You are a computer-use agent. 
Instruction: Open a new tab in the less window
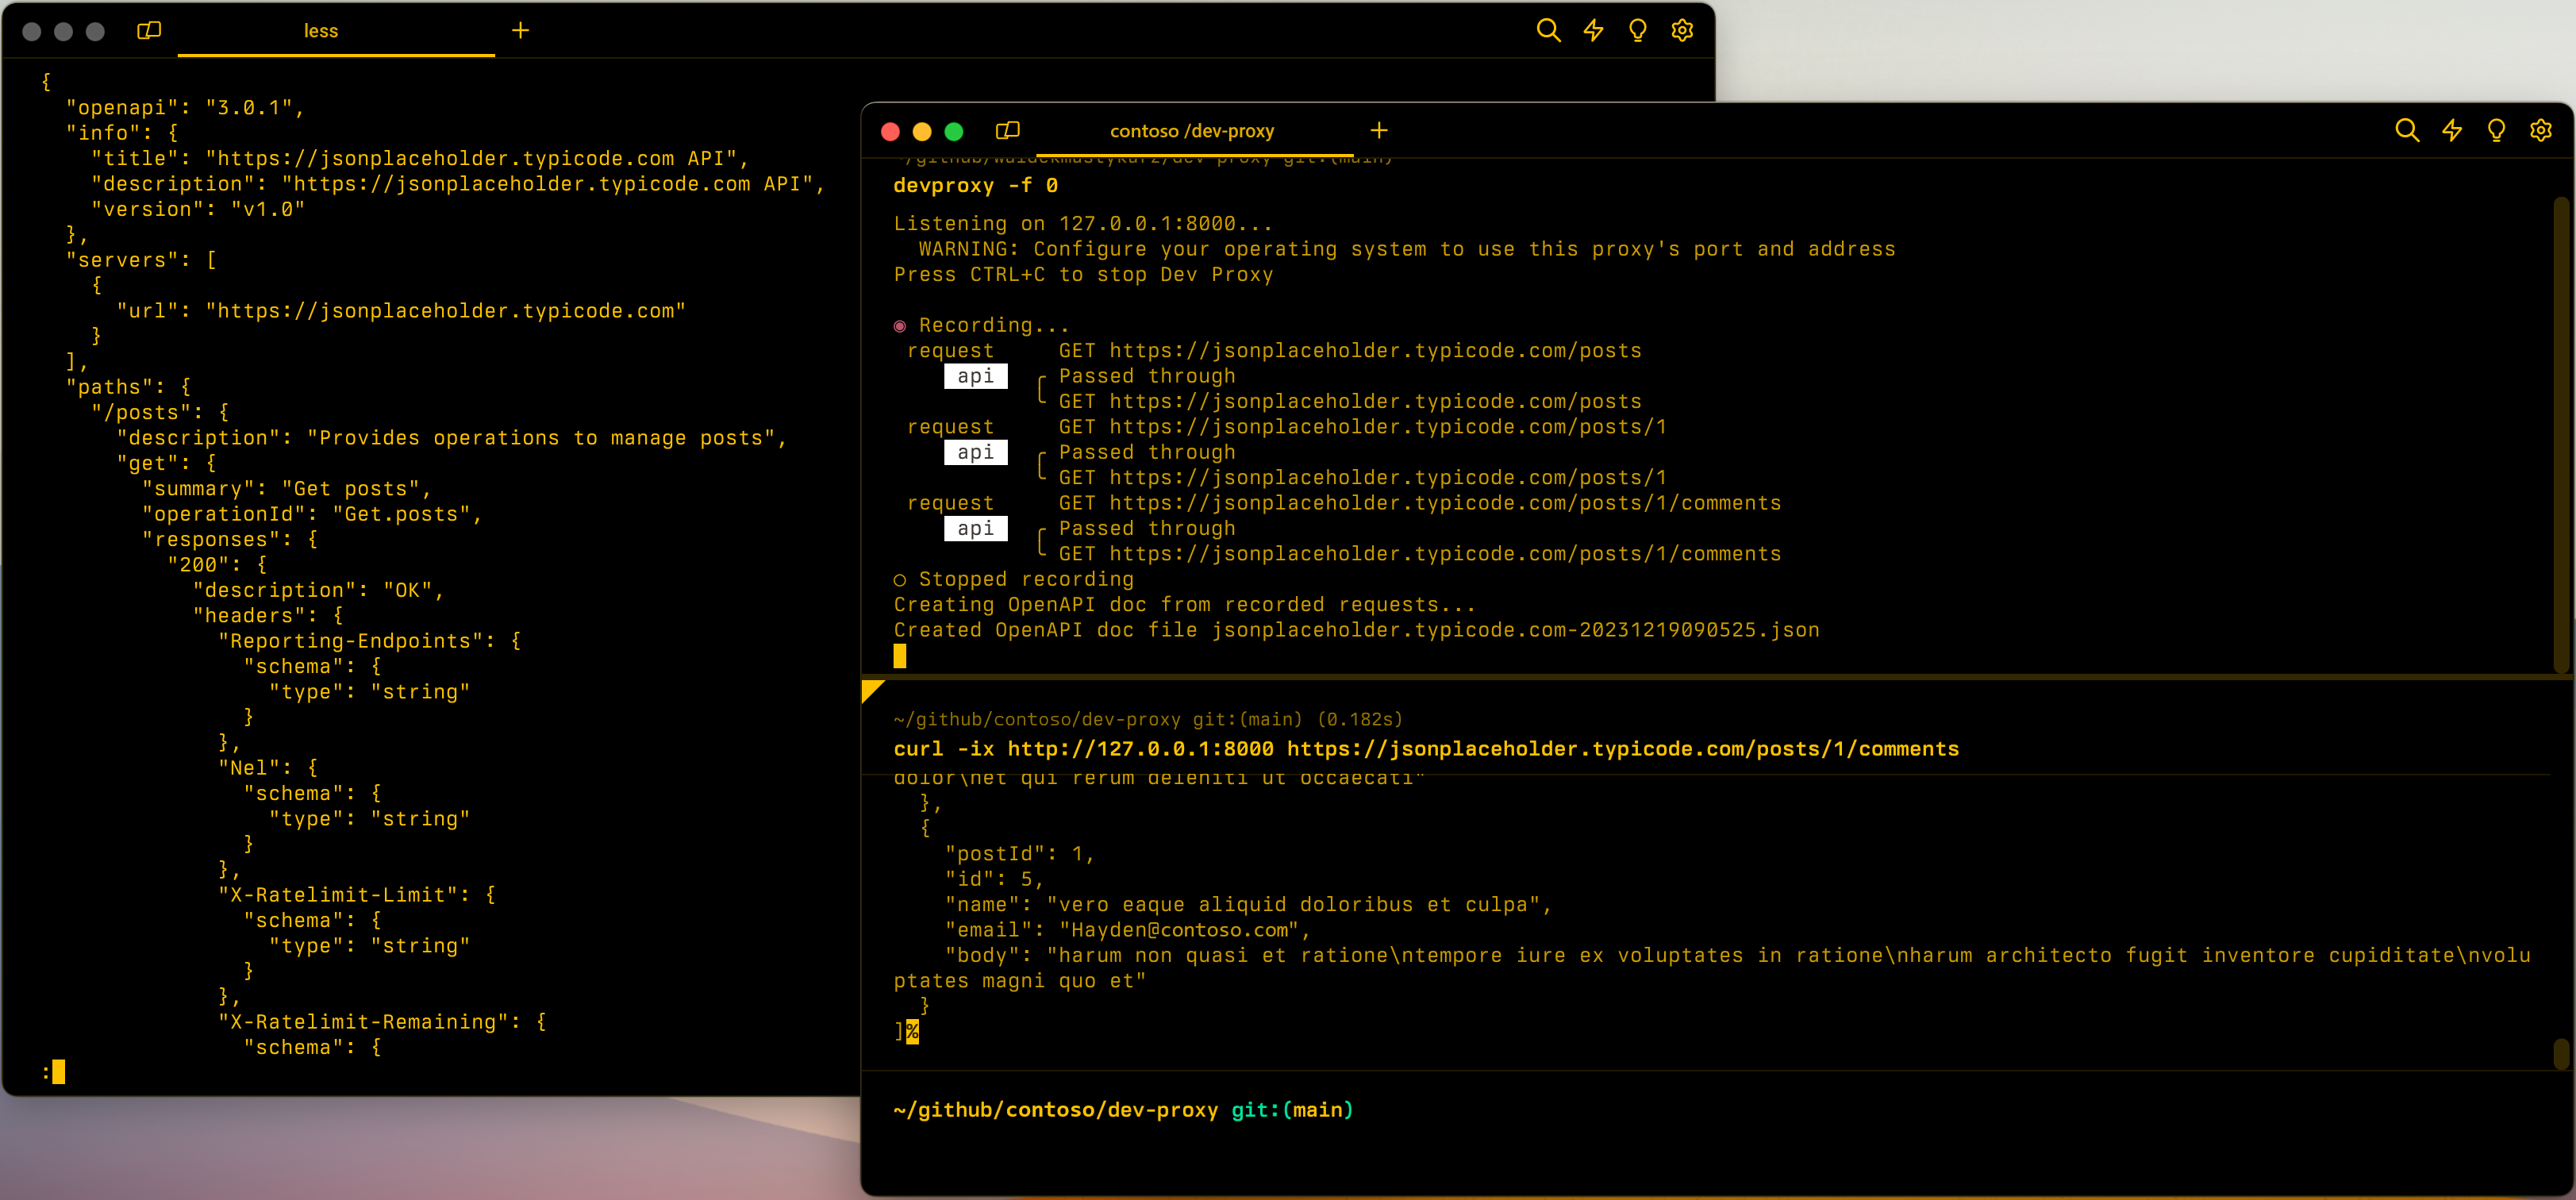(x=520, y=31)
